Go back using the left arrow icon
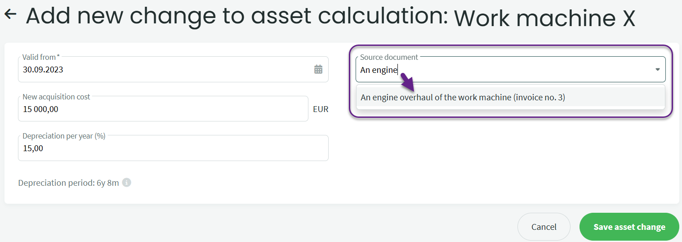The height and width of the screenshot is (242, 682). pyautogui.click(x=10, y=14)
